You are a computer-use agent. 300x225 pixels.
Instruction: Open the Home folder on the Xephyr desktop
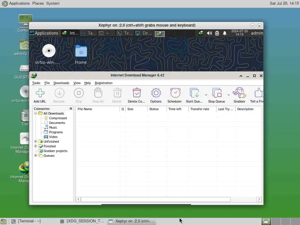point(81,51)
